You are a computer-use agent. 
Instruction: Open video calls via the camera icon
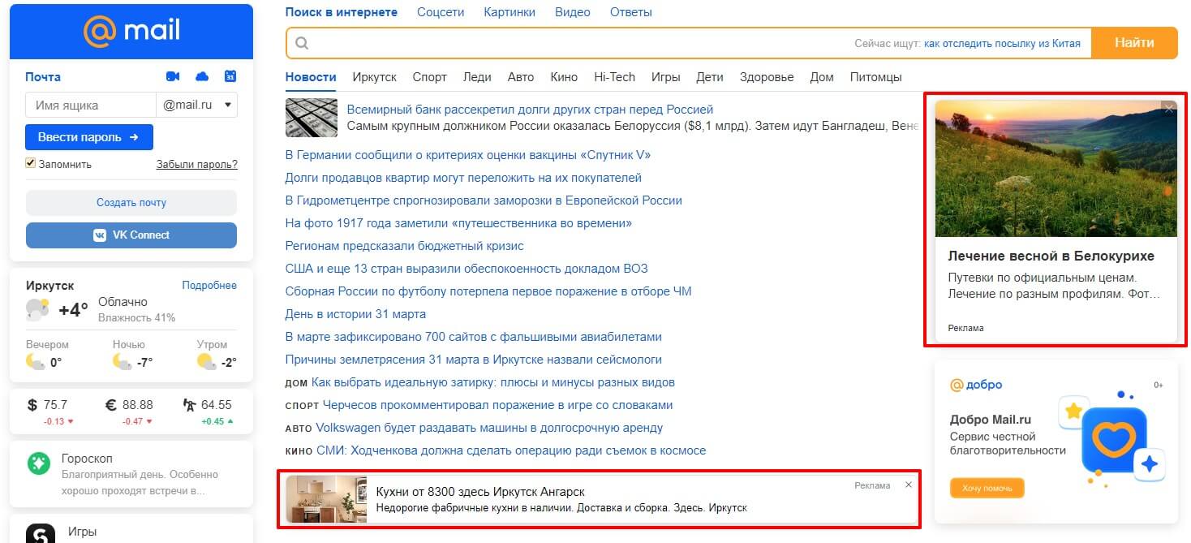tap(171, 75)
